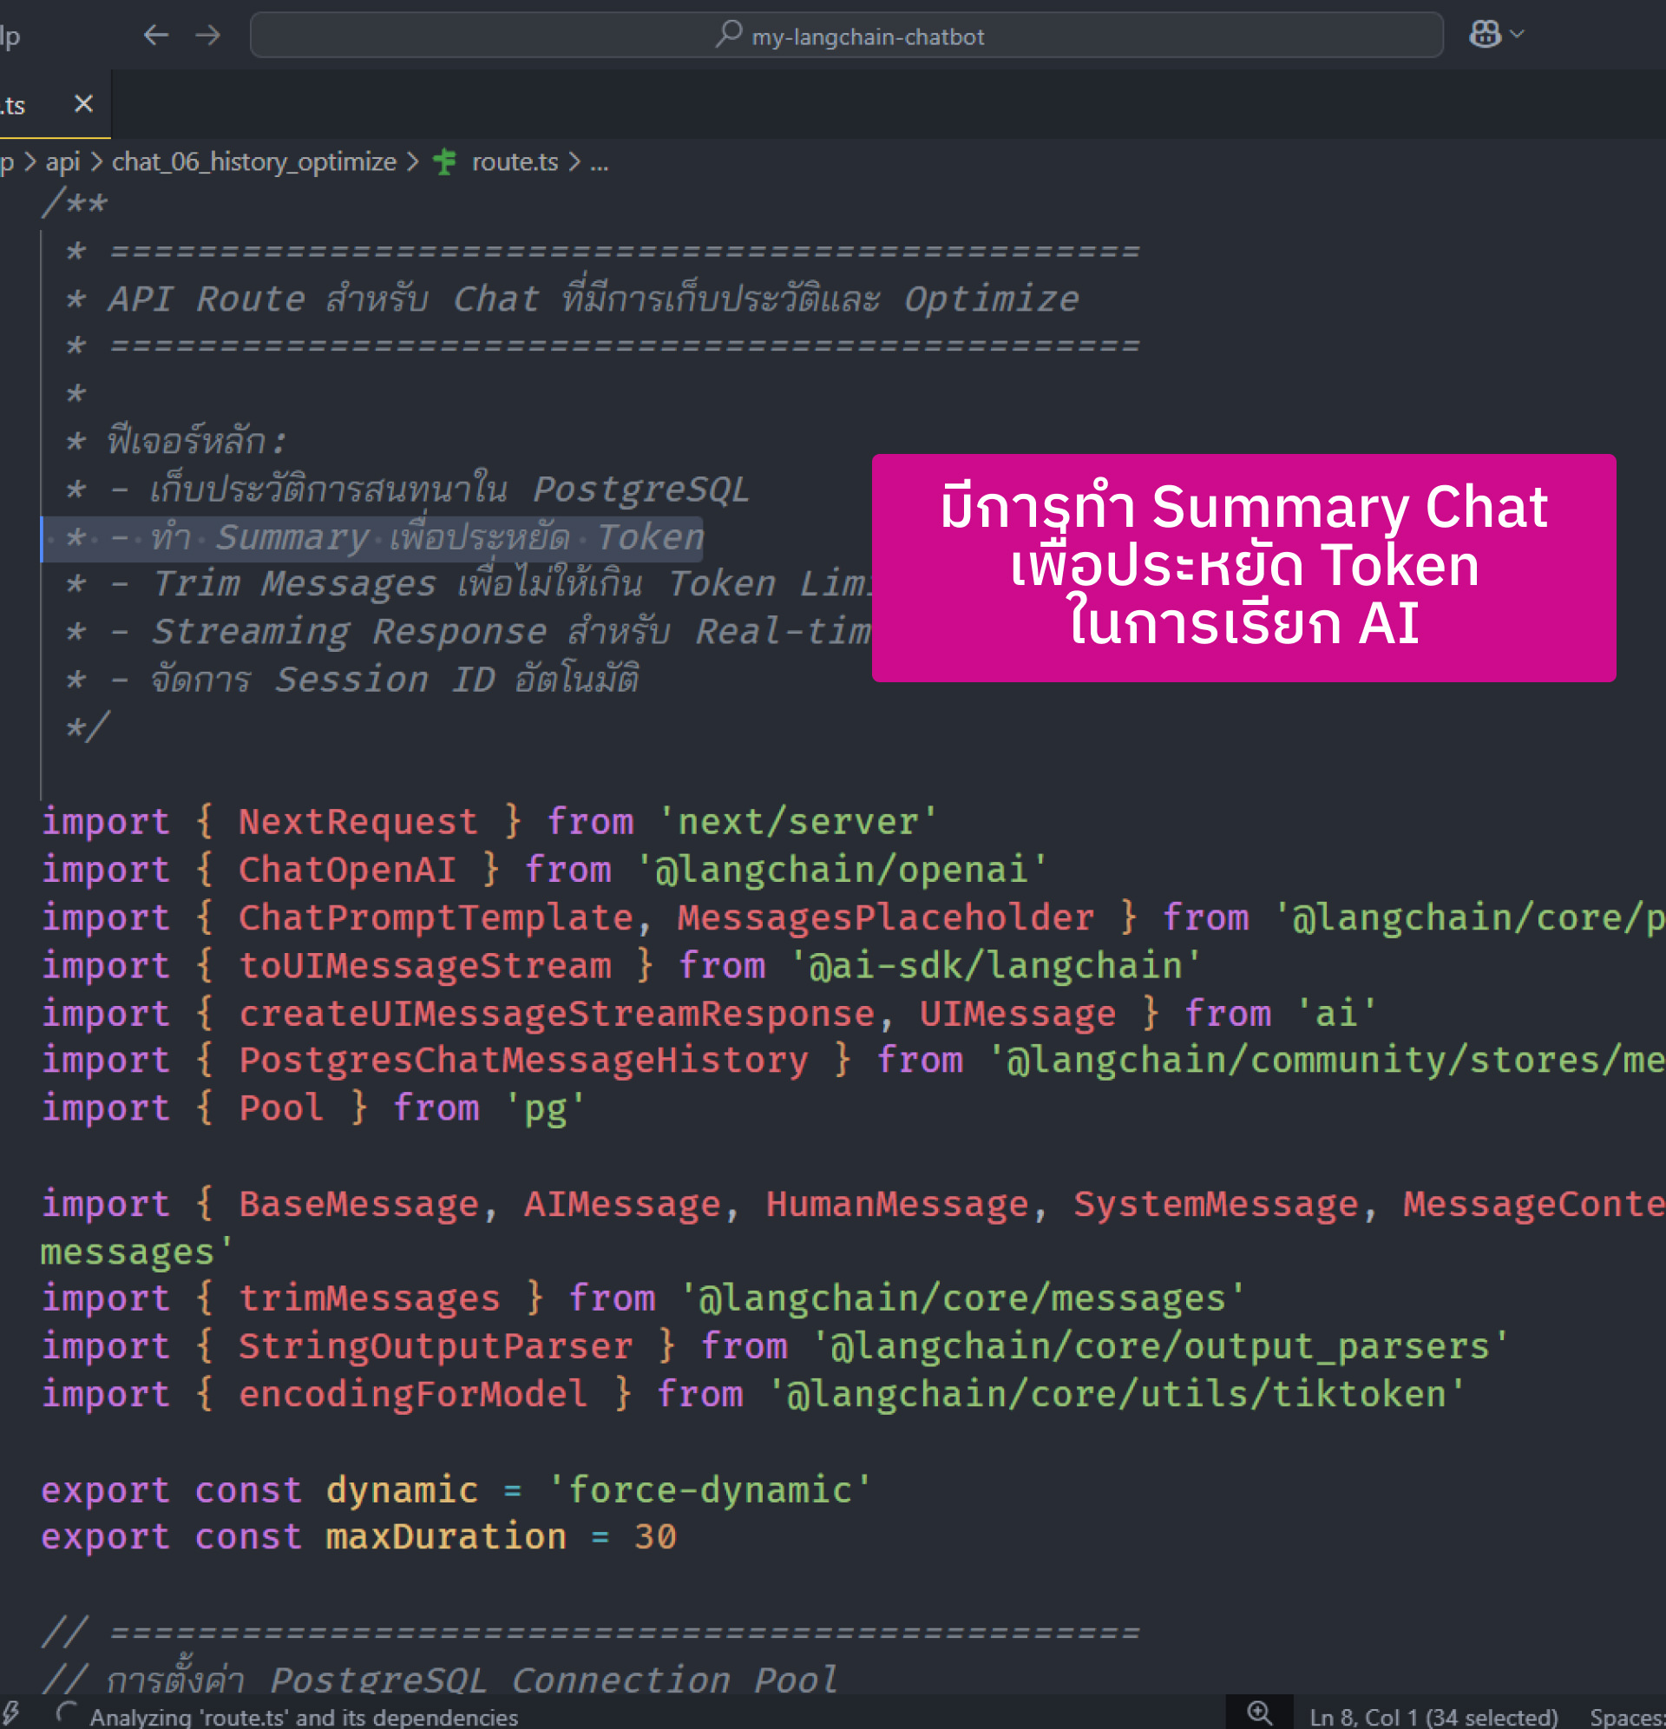
Task: Go back with the left arrow
Action: 155,36
